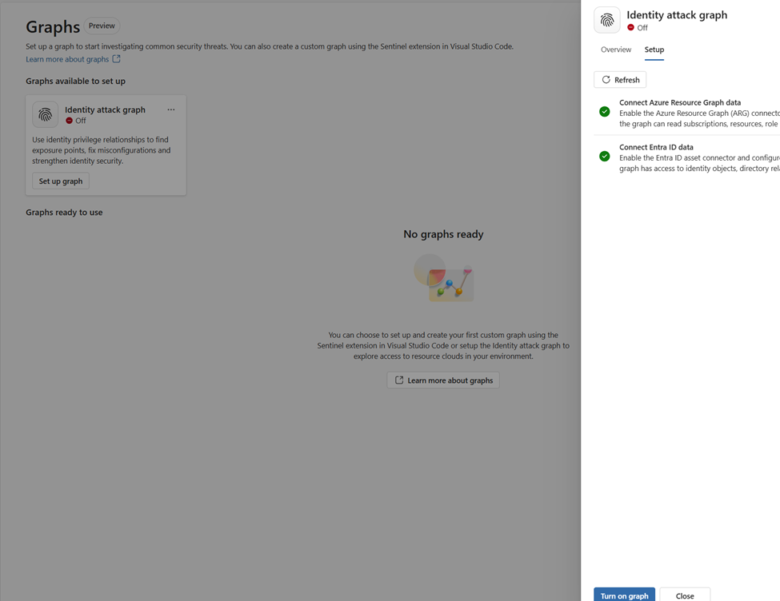Click the fingerprint icon in the side panel header

pyautogui.click(x=607, y=20)
